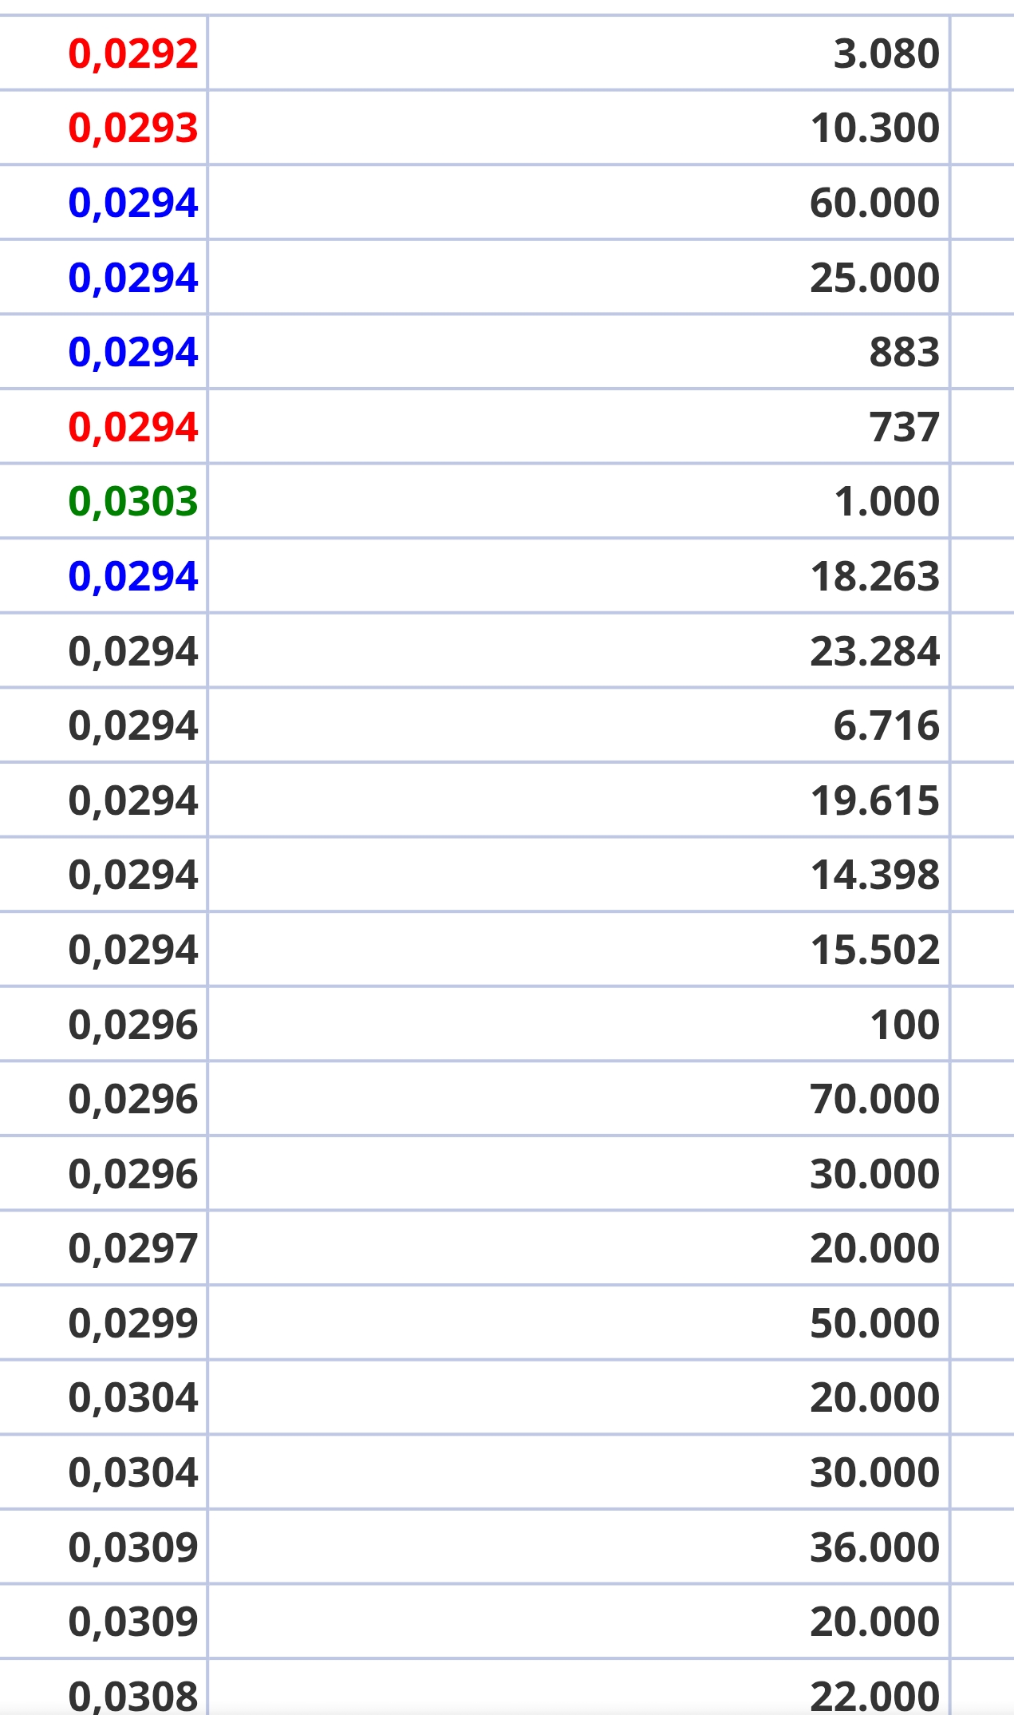Click the volume 60.000 cell
This screenshot has height=1715, width=1014.
point(578,202)
